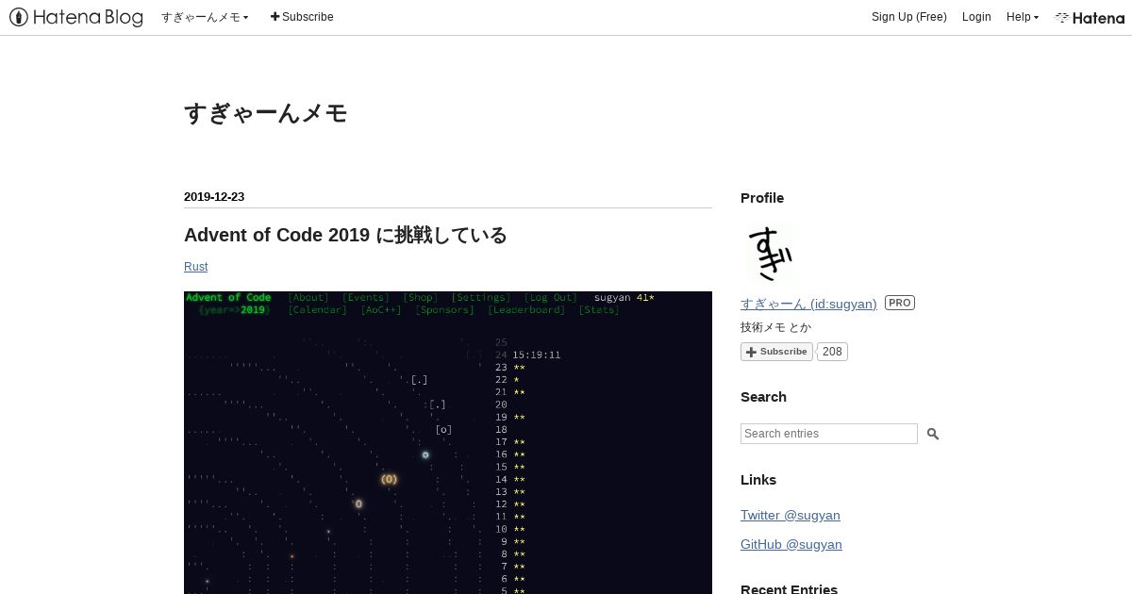Click the Links heading text
This screenshot has width=1132, height=594.
[758, 480]
